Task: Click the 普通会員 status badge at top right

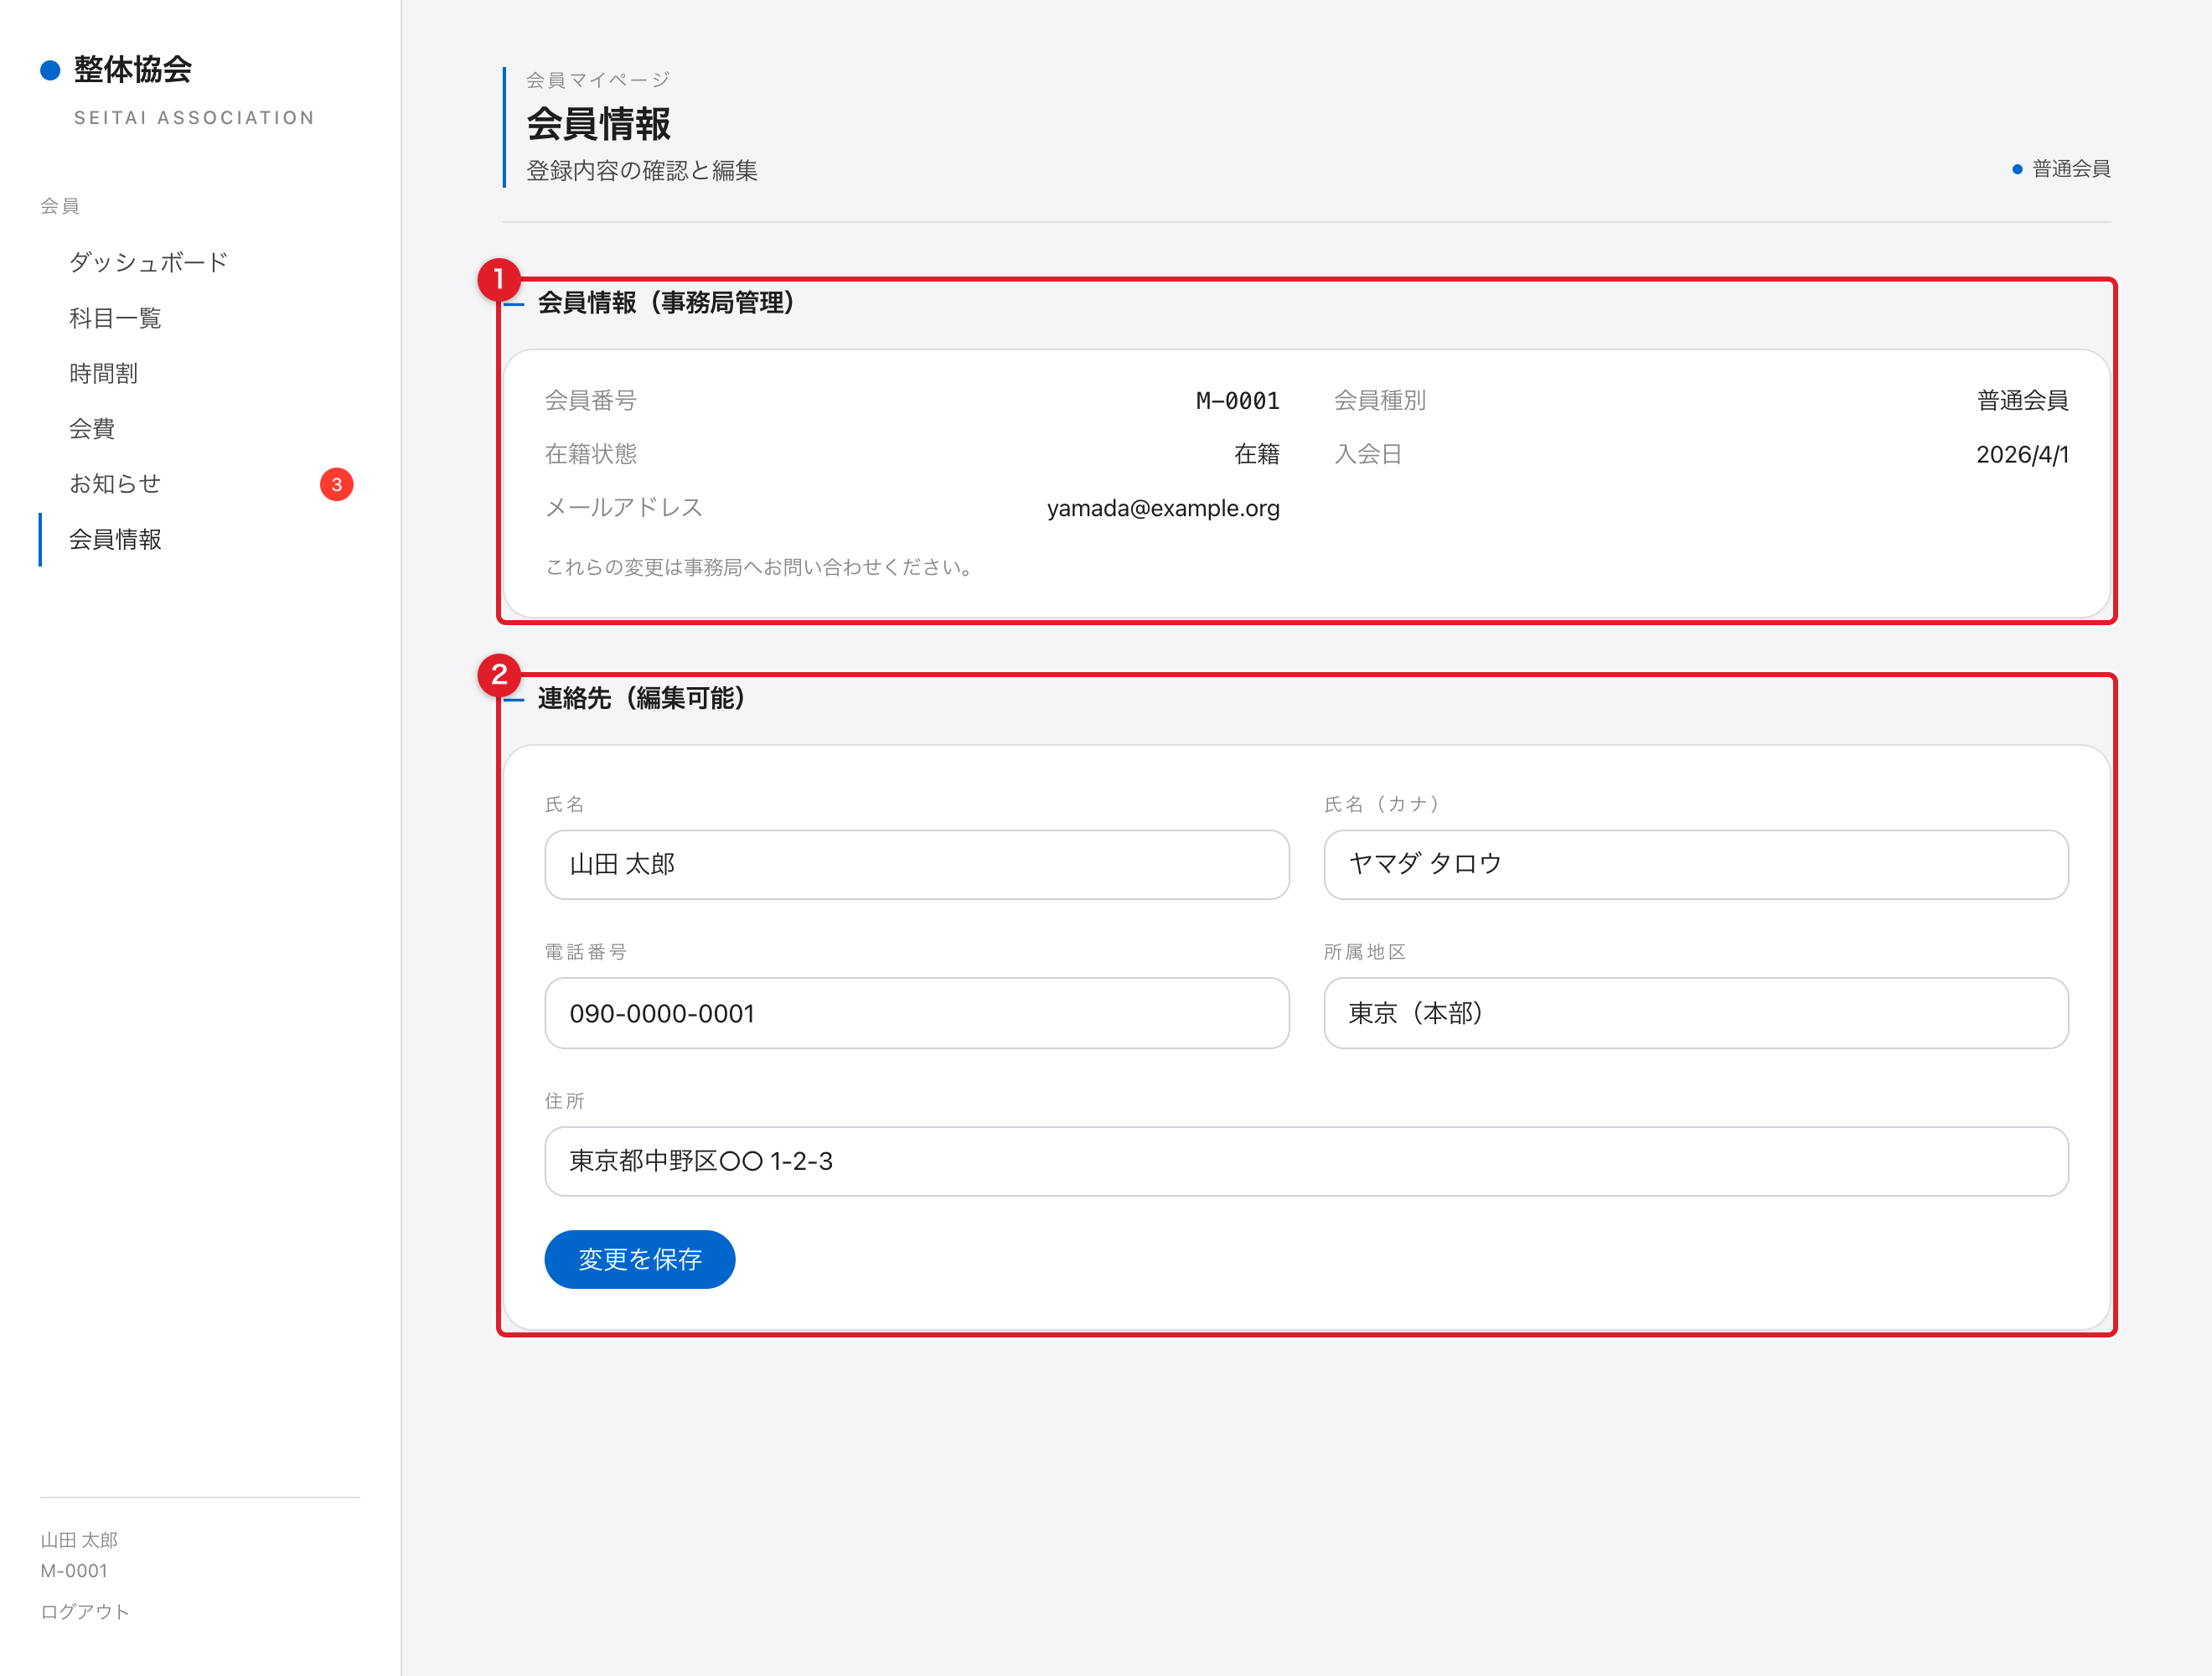Action: coord(2062,169)
